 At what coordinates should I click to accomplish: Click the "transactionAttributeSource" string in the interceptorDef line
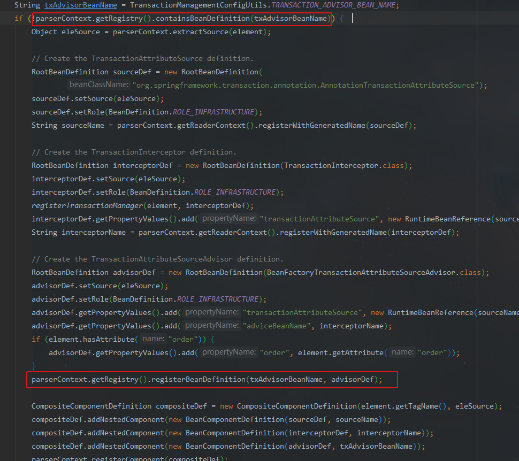319,219
